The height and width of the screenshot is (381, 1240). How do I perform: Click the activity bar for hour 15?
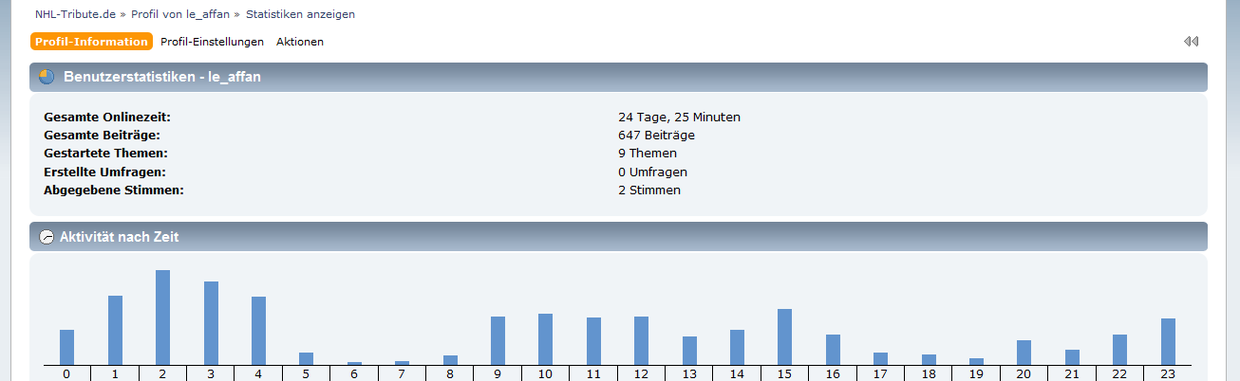[784, 336]
